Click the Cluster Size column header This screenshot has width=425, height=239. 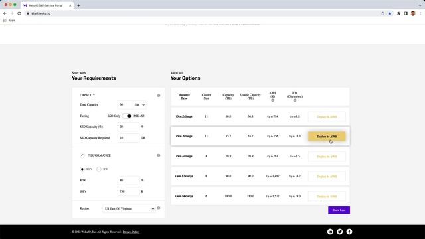(206, 96)
